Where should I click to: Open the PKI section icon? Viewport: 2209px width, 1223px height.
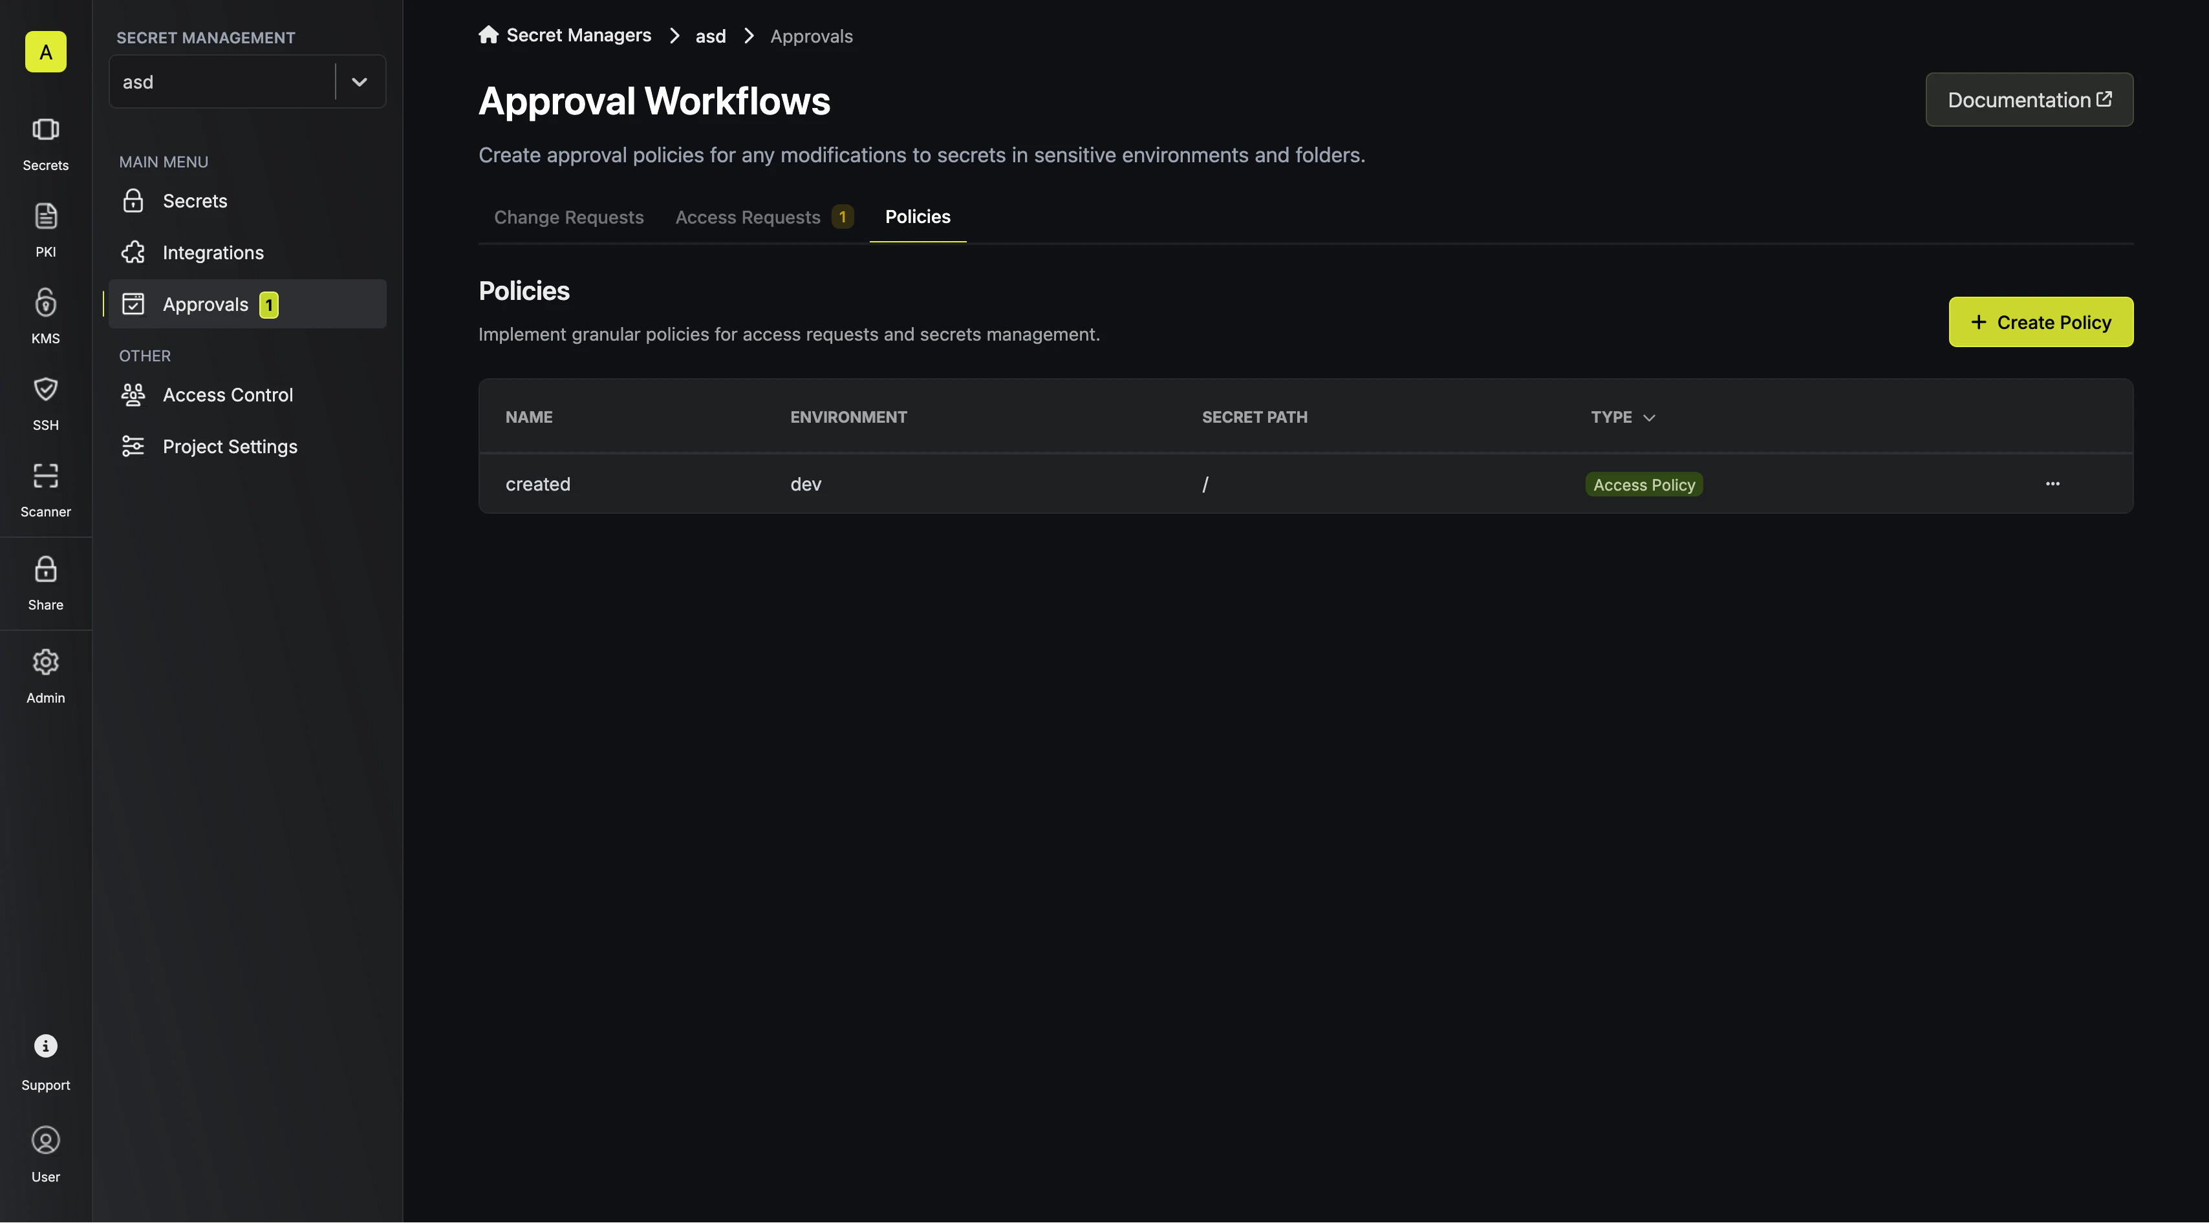coord(45,215)
